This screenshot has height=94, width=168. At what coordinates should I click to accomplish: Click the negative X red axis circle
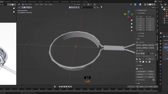click(128, 17)
